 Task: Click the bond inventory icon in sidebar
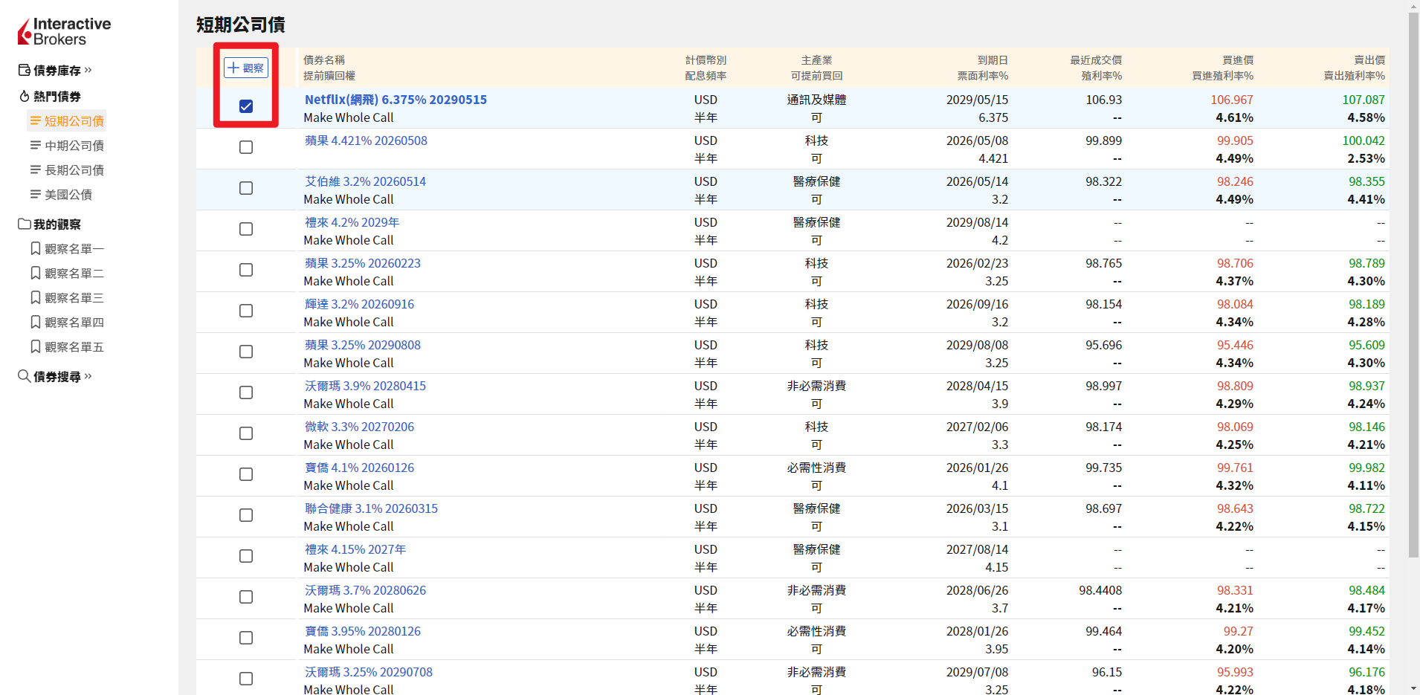click(24, 70)
